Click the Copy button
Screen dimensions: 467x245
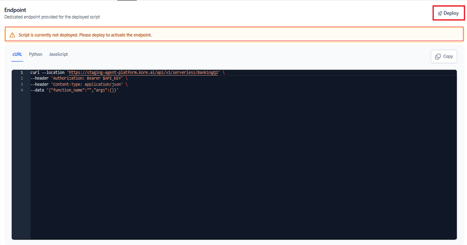click(444, 57)
